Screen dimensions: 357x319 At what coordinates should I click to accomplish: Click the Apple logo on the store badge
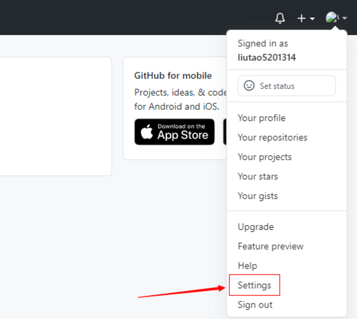click(147, 132)
